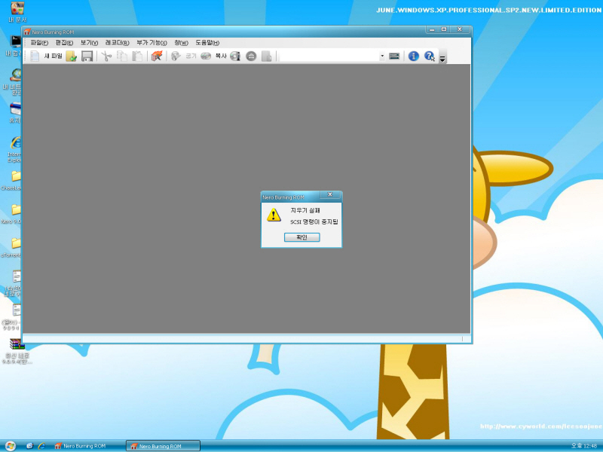Click the paste clipboard icon
This screenshot has width=603, height=452.
(x=137, y=56)
